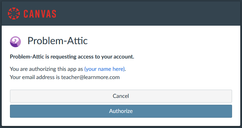242x128 pixels.
Task: Open the (your name here) link
Action: [105, 69]
